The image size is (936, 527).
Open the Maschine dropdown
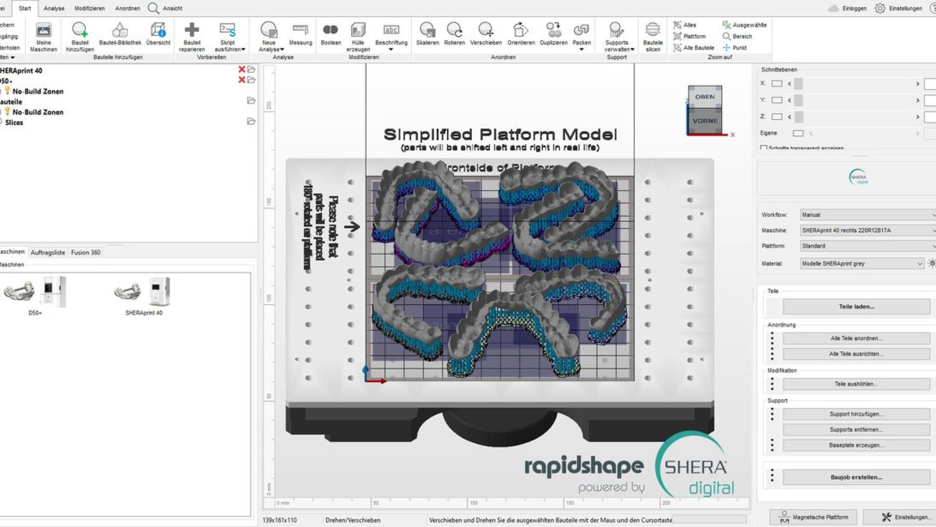868,230
